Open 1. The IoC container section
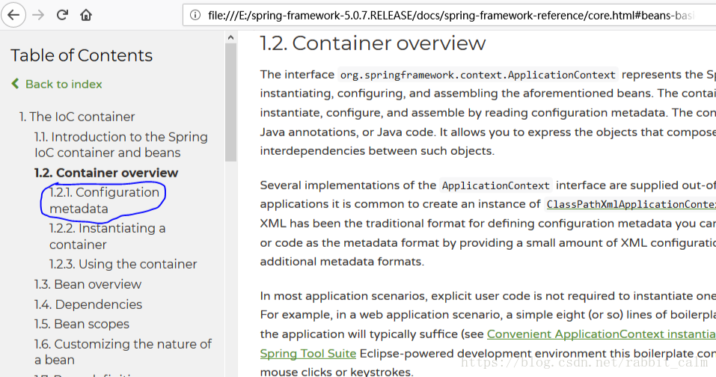 77,117
